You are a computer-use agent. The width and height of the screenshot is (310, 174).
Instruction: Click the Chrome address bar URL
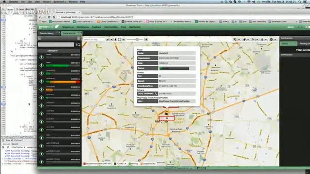(x=97, y=17)
